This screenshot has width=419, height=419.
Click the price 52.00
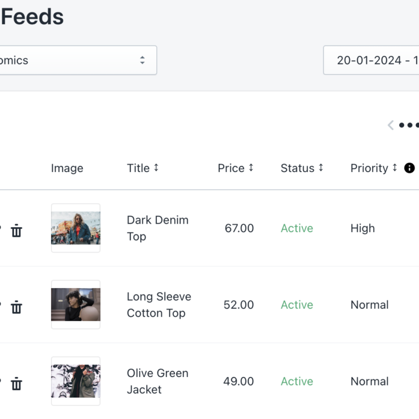tap(238, 305)
